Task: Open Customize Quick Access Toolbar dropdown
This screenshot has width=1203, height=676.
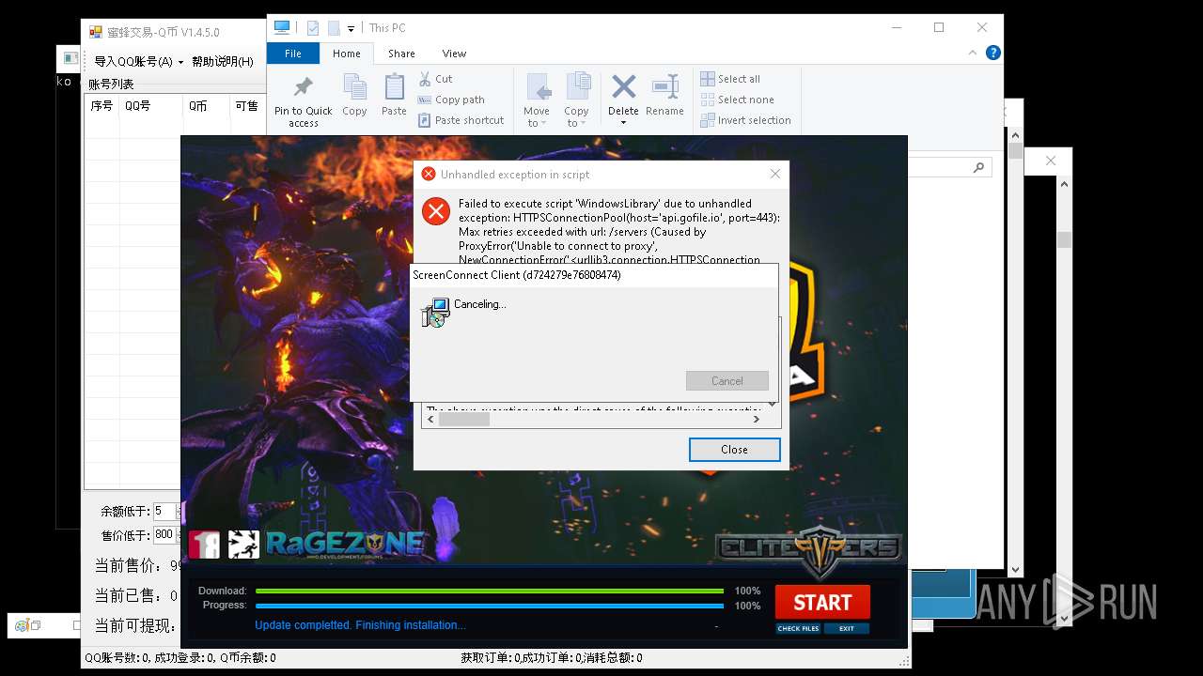Action: coord(351,29)
